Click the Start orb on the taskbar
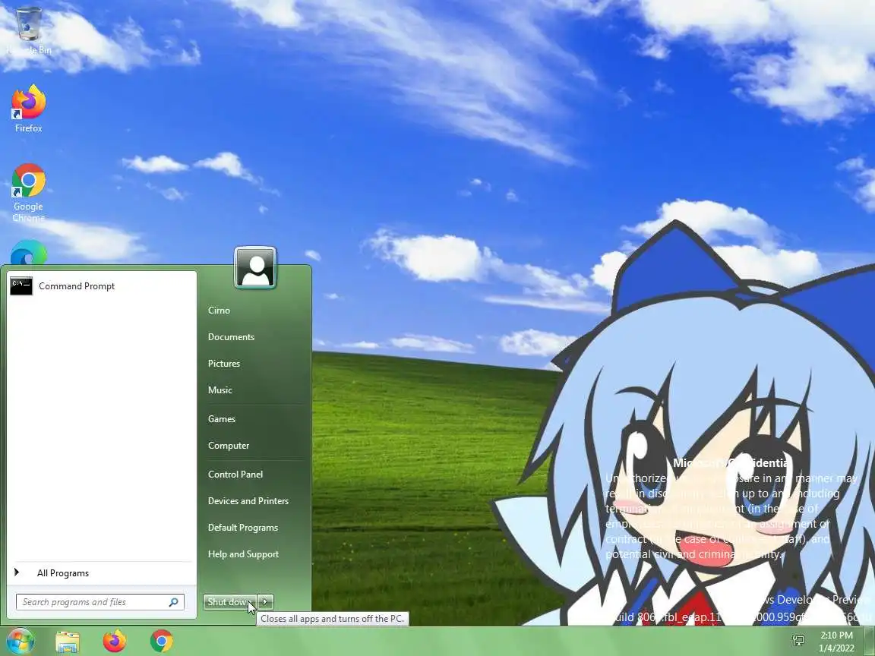Image resolution: width=875 pixels, height=656 pixels. (x=20, y=640)
